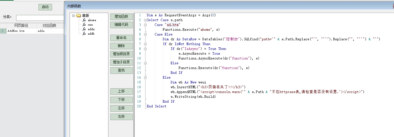
Task: Click the End Select line
Action: [157, 106]
